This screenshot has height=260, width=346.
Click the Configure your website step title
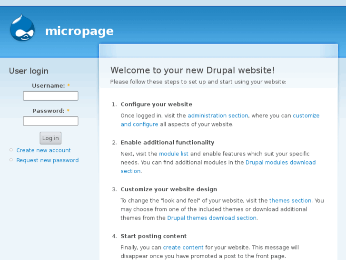tap(157, 104)
